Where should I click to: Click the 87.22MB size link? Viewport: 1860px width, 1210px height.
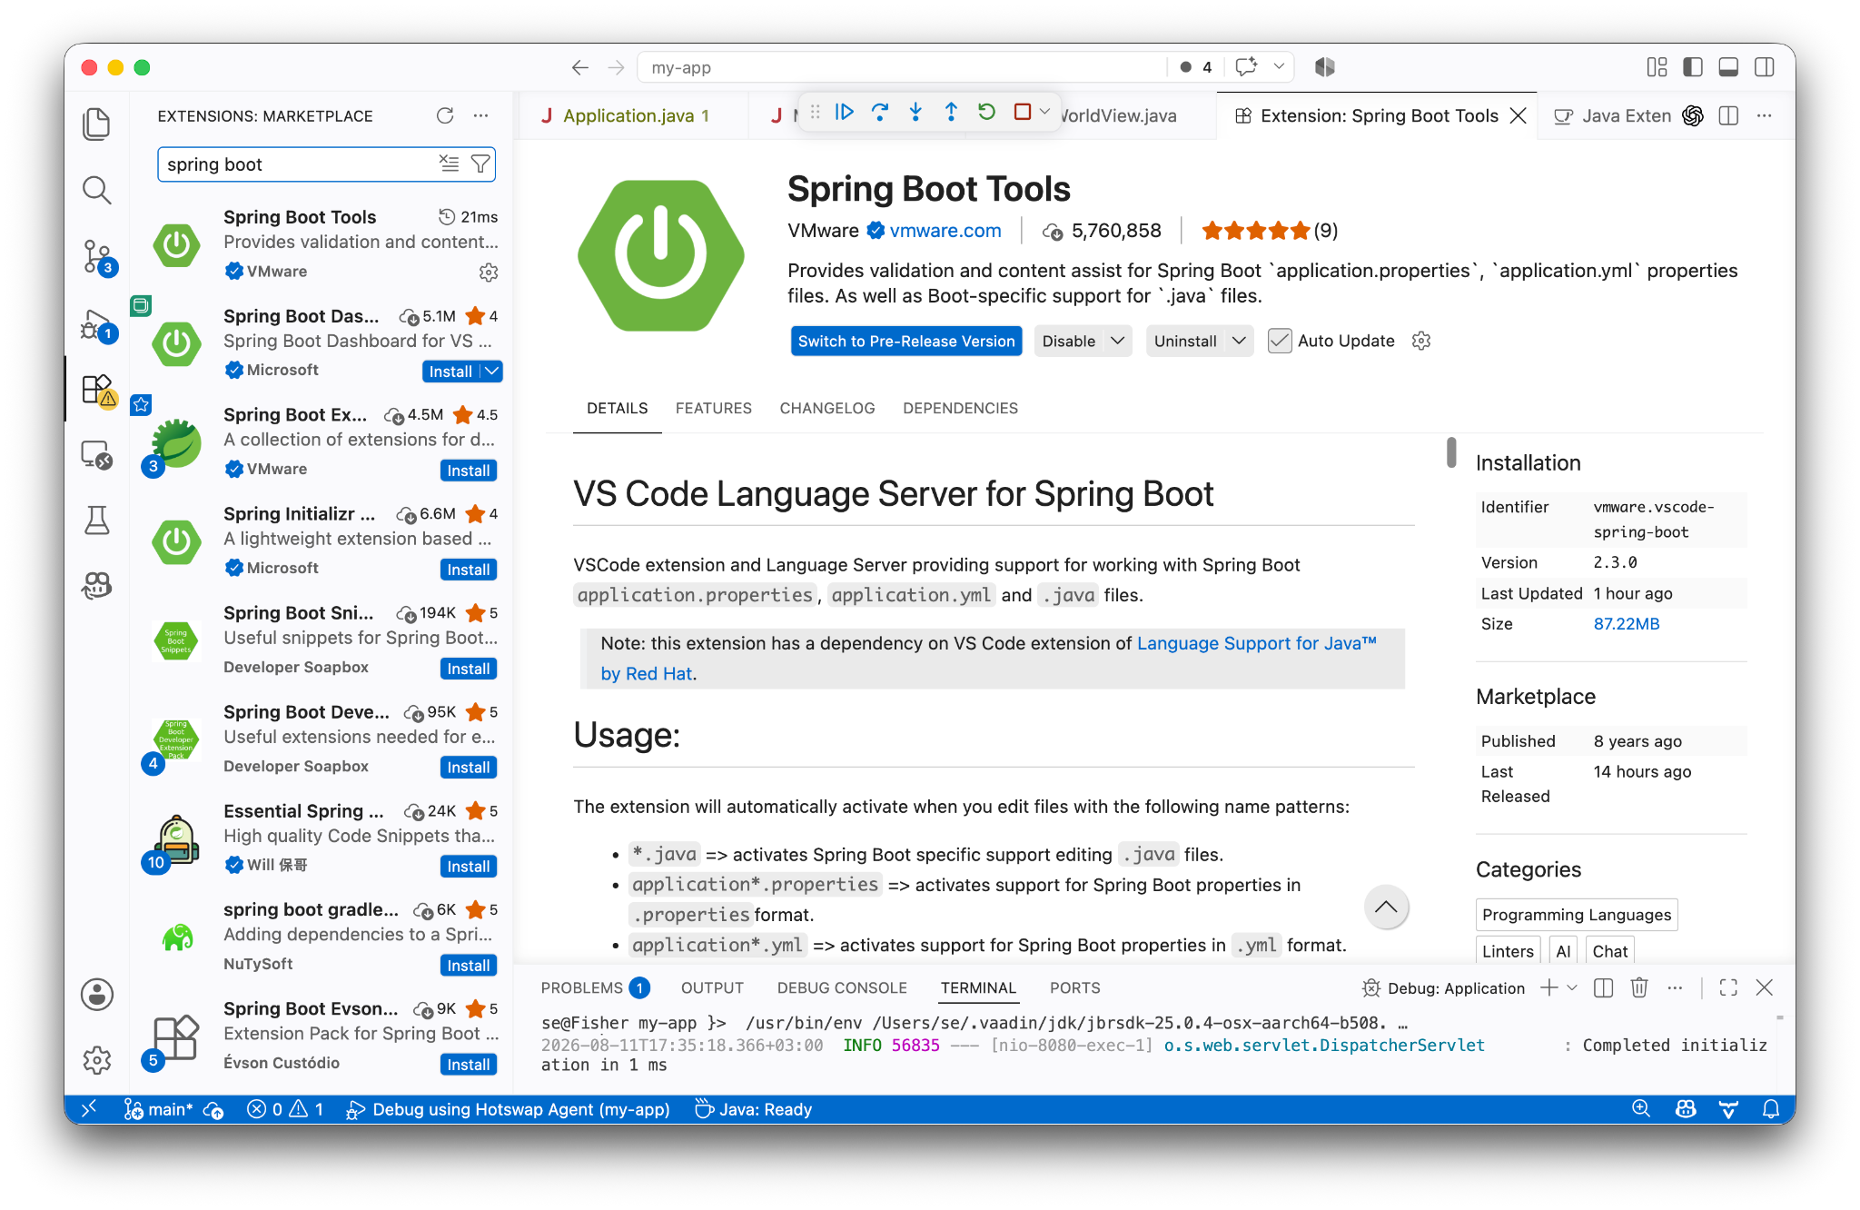tap(1627, 624)
